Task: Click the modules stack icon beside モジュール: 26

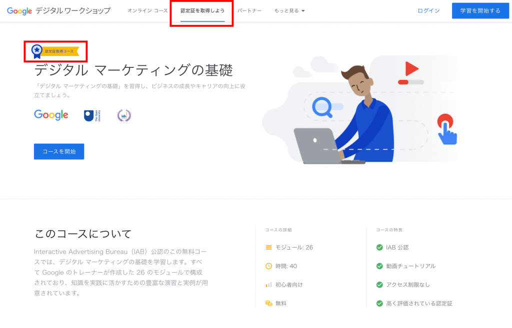Action: (268, 247)
